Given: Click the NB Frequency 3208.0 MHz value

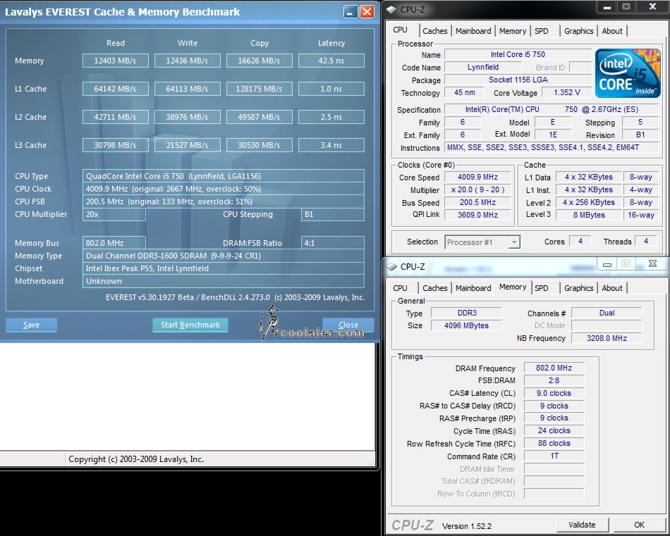Looking at the screenshot, I should point(607,338).
